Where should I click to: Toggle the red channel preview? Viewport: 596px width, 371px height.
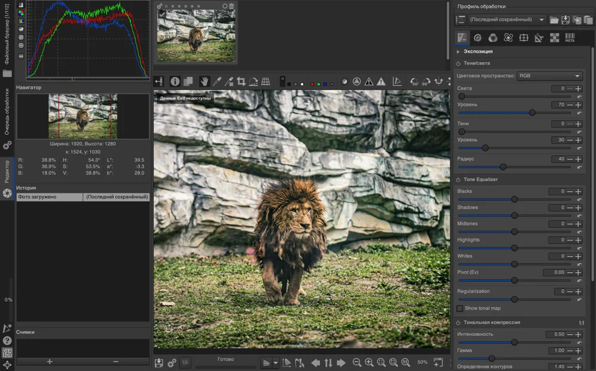point(312,85)
